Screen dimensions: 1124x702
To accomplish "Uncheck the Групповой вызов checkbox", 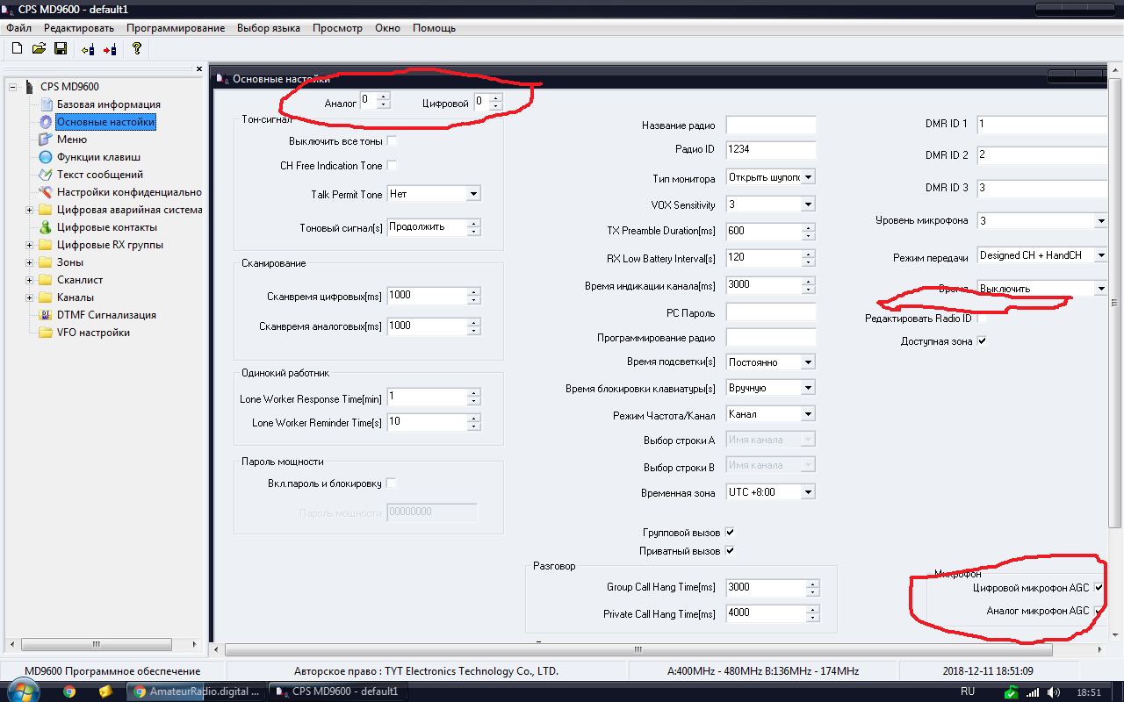I will click(x=730, y=533).
